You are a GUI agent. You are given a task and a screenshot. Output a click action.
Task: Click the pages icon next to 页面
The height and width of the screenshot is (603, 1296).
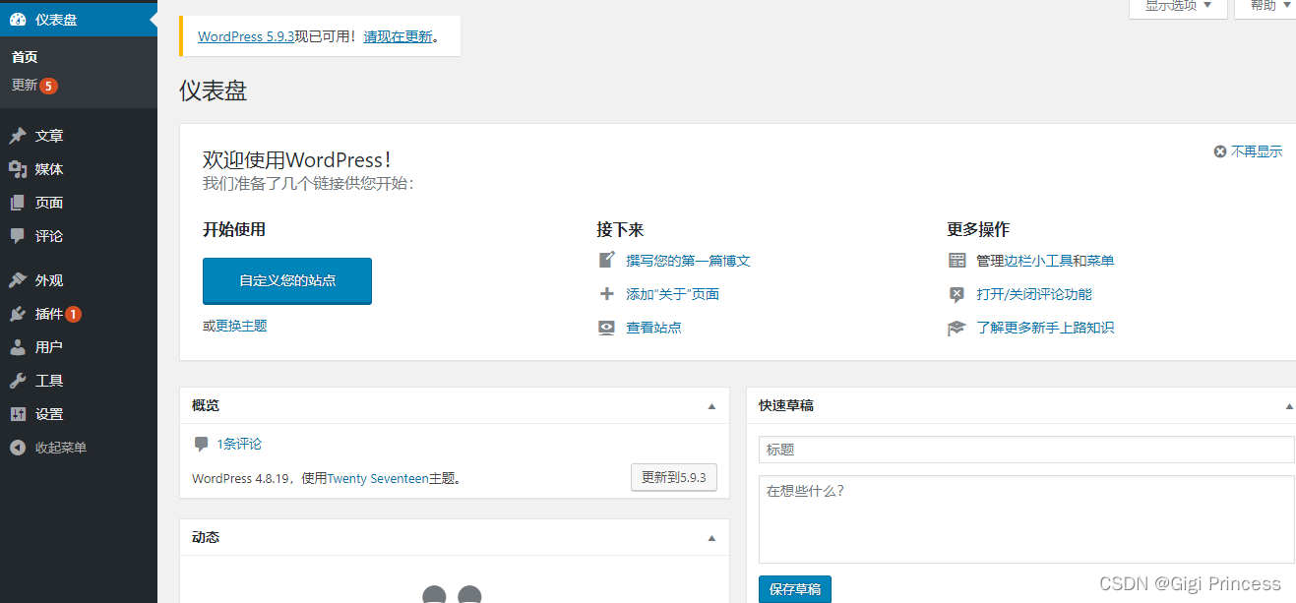pos(18,203)
